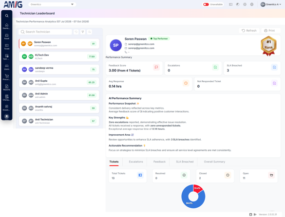Open the technician filter funnel icon
This screenshot has width=285, height=217.
(x=83, y=32)
